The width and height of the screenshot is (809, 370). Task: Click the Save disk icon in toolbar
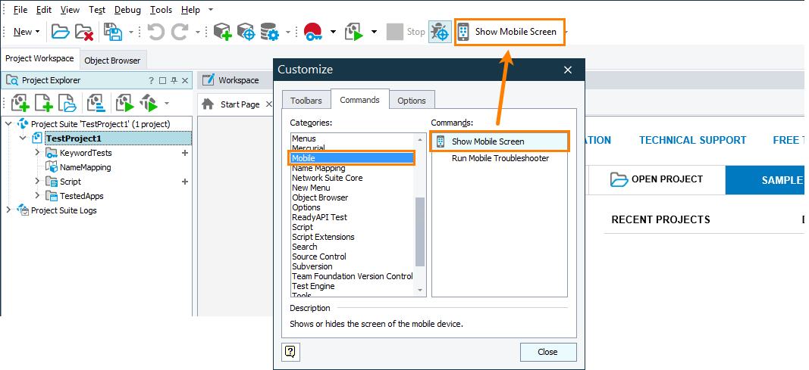[113, 32]
